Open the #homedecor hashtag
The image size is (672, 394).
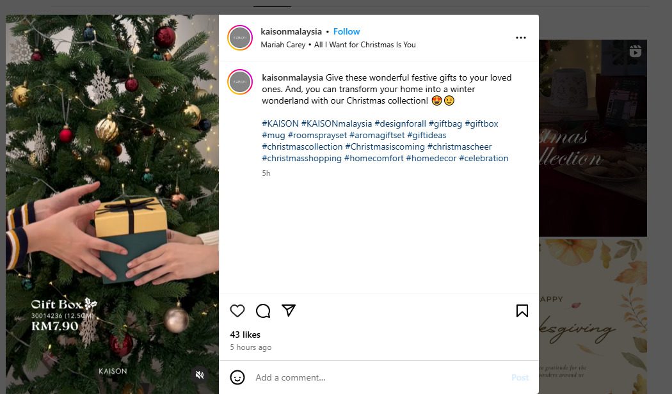430,158
